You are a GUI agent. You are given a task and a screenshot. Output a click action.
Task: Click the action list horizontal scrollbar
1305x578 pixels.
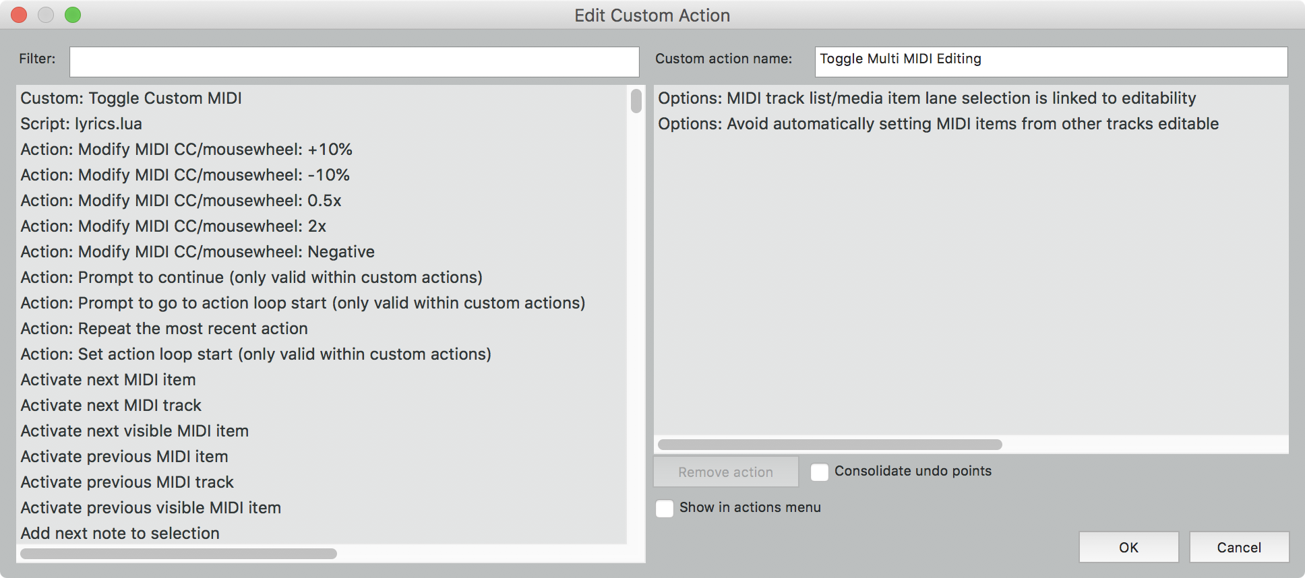tap(179, 554)
